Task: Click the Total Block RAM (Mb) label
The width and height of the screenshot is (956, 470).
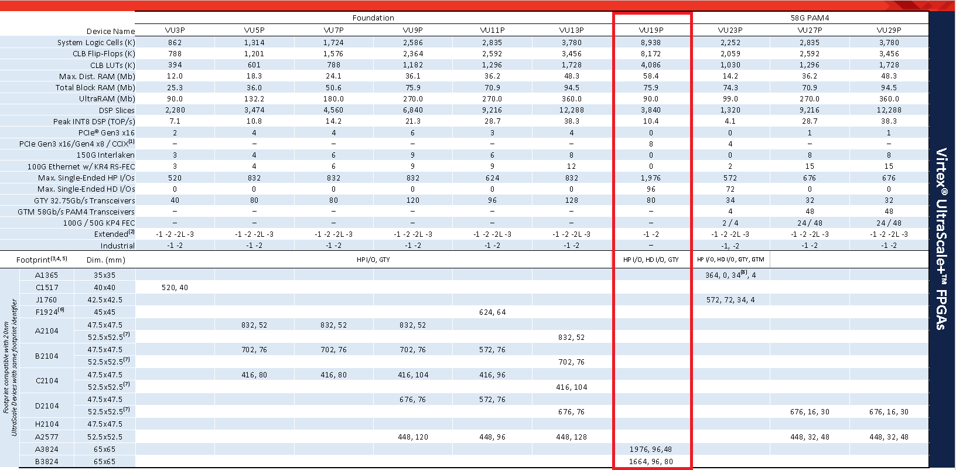Action: tap(95, 88)
